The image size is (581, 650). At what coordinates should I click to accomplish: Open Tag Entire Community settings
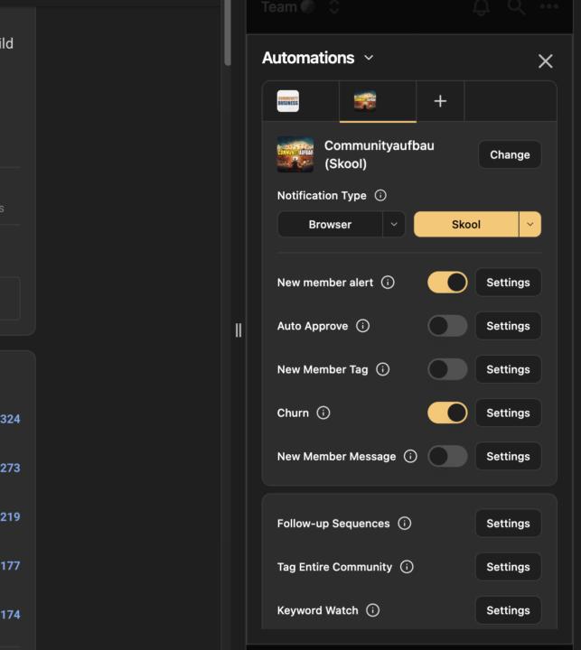tap(508, 567)
